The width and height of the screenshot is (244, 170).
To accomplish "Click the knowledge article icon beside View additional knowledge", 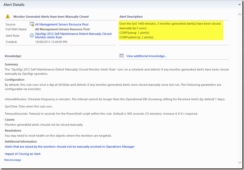I will [122, 56].
